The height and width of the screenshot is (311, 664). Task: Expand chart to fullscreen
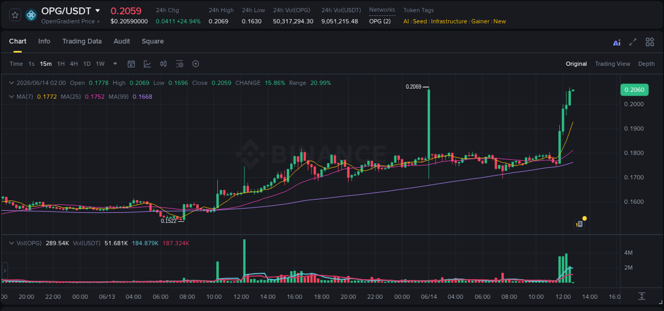pyautogui.click(x=633, y=42)
